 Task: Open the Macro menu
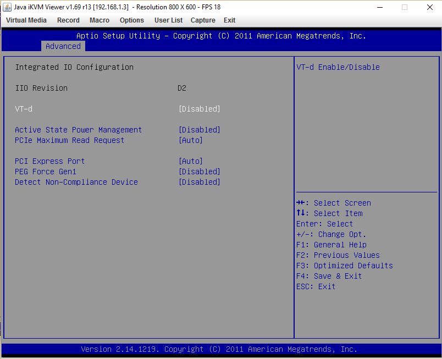coord(100,20)
